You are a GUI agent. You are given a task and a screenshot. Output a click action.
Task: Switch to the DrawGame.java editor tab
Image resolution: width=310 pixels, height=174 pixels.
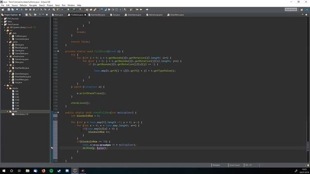[133, 15]
